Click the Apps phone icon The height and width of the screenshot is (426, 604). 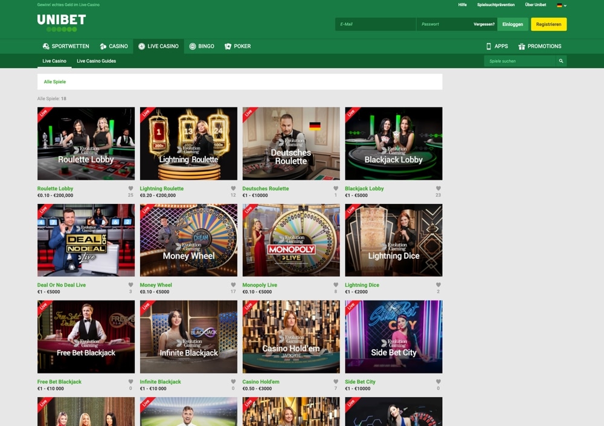pos(489,46)
